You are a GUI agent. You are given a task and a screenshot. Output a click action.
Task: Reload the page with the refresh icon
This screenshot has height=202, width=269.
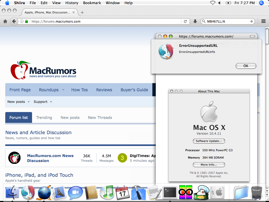185,22
